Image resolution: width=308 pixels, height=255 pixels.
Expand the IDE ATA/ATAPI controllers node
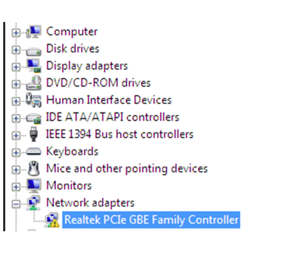point(15,119)
